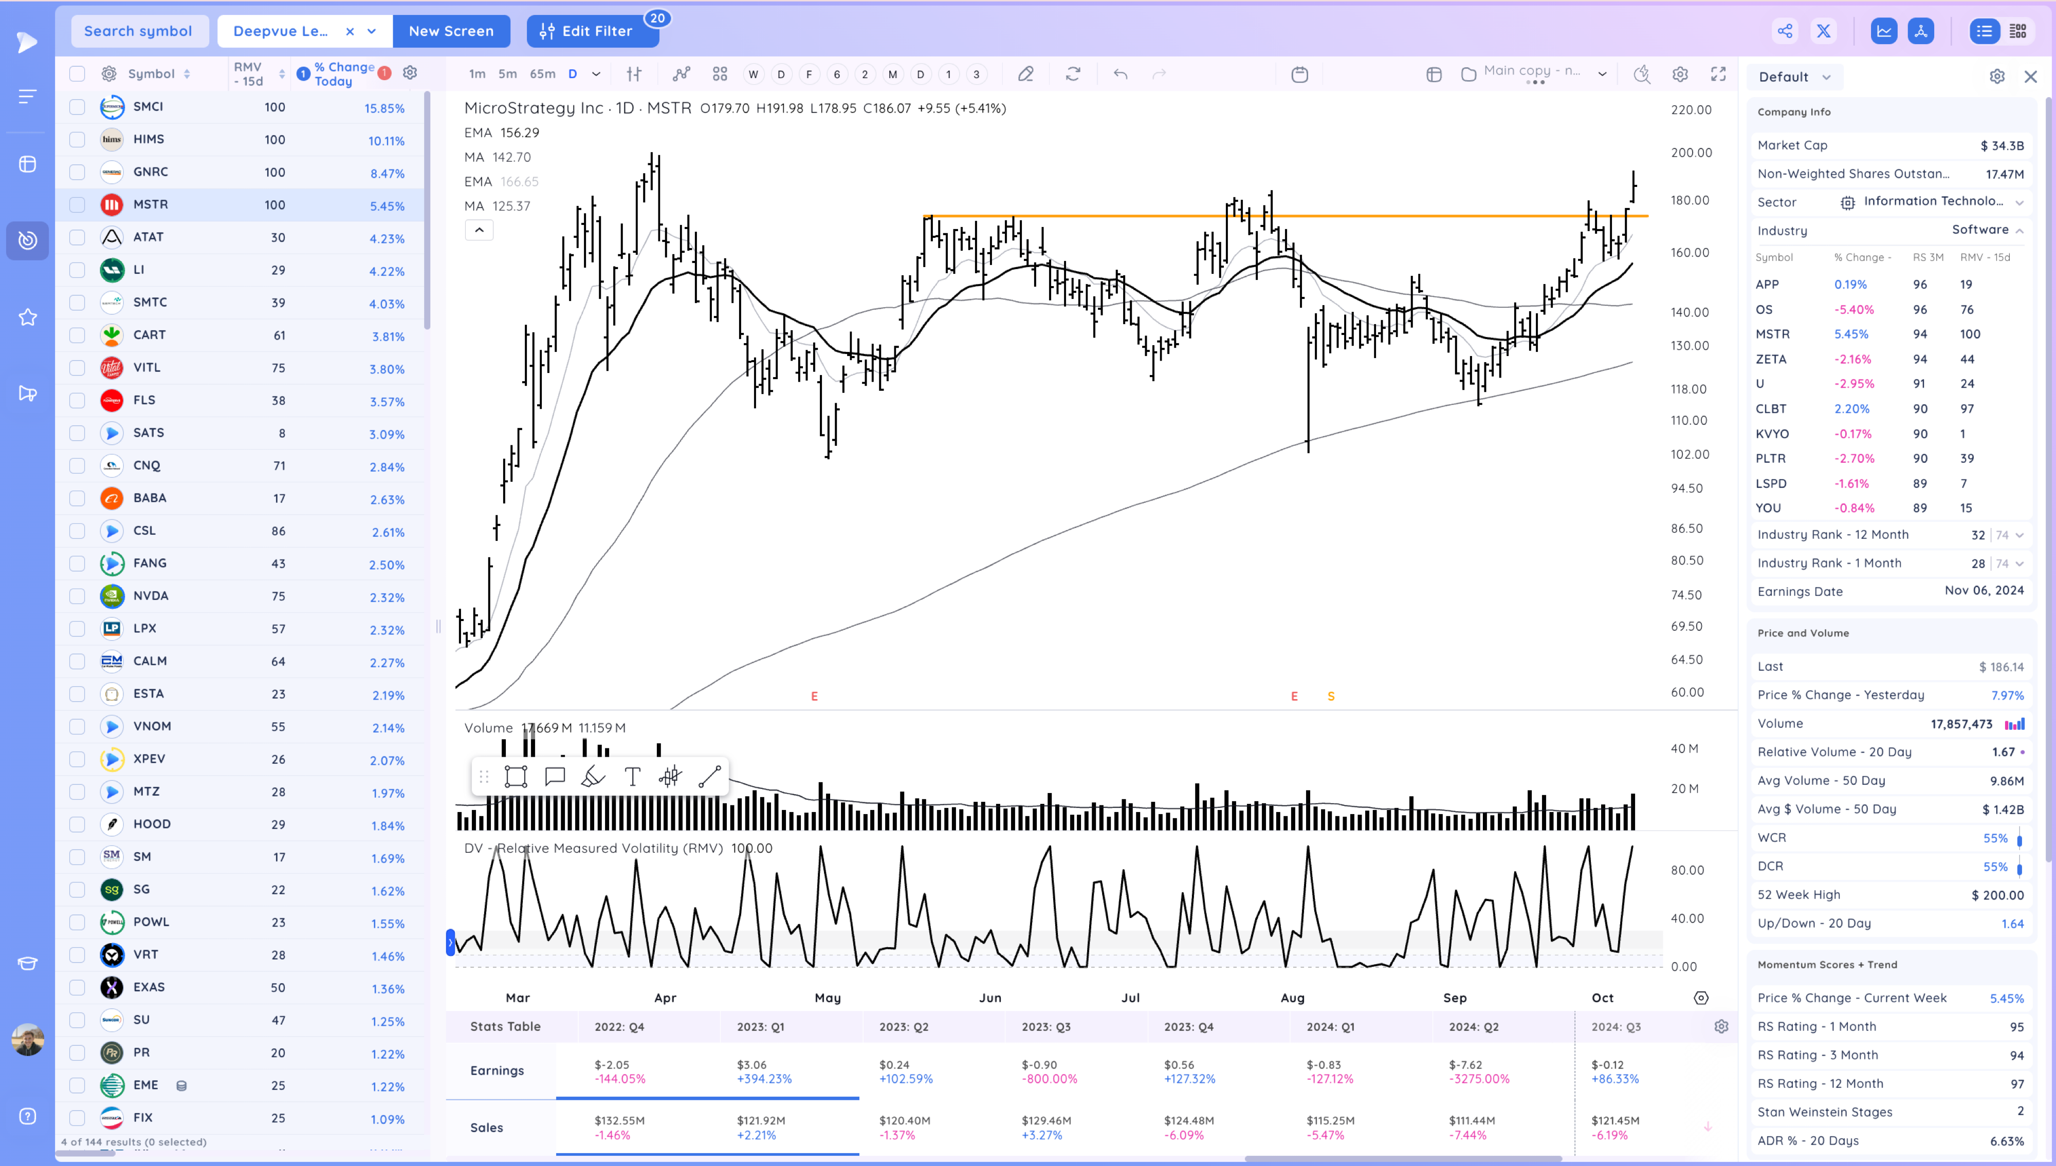The image size is (2056, 1166).
Task: Click the rectangle drawing tool
Action: (516, 777)
